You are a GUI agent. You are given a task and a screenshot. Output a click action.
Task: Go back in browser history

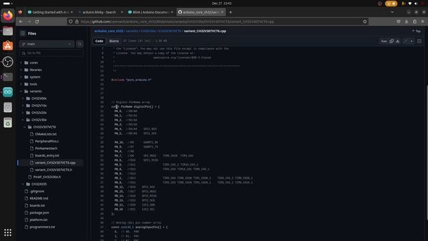[x=21, y=21]
